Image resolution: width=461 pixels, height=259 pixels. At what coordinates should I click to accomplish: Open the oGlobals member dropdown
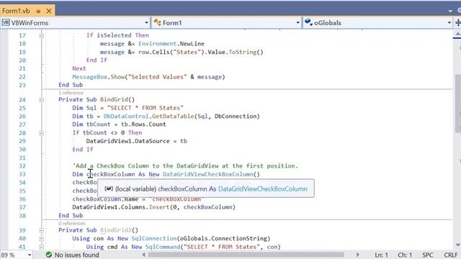pos(449,23)
